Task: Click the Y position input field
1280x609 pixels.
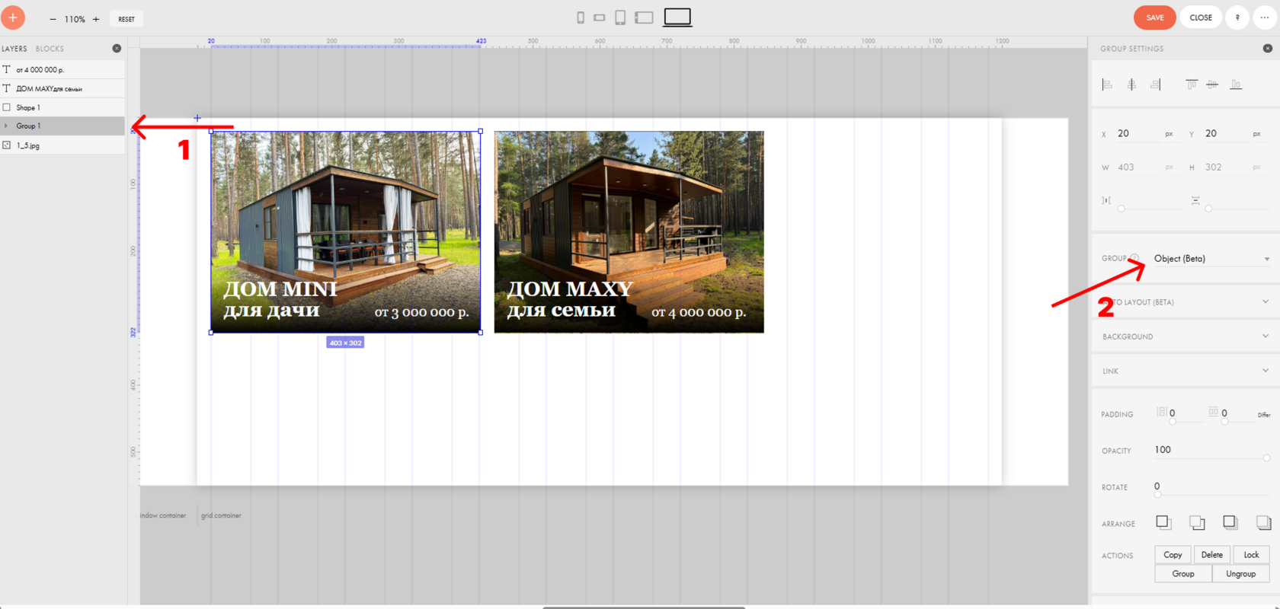Action: click(1227, 133)
